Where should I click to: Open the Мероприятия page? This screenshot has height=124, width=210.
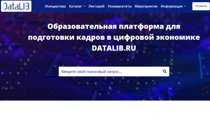[x=146, y=6]
